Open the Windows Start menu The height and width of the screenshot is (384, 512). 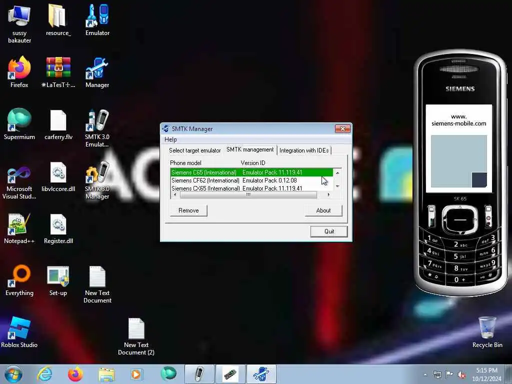(x=13, y=374)
